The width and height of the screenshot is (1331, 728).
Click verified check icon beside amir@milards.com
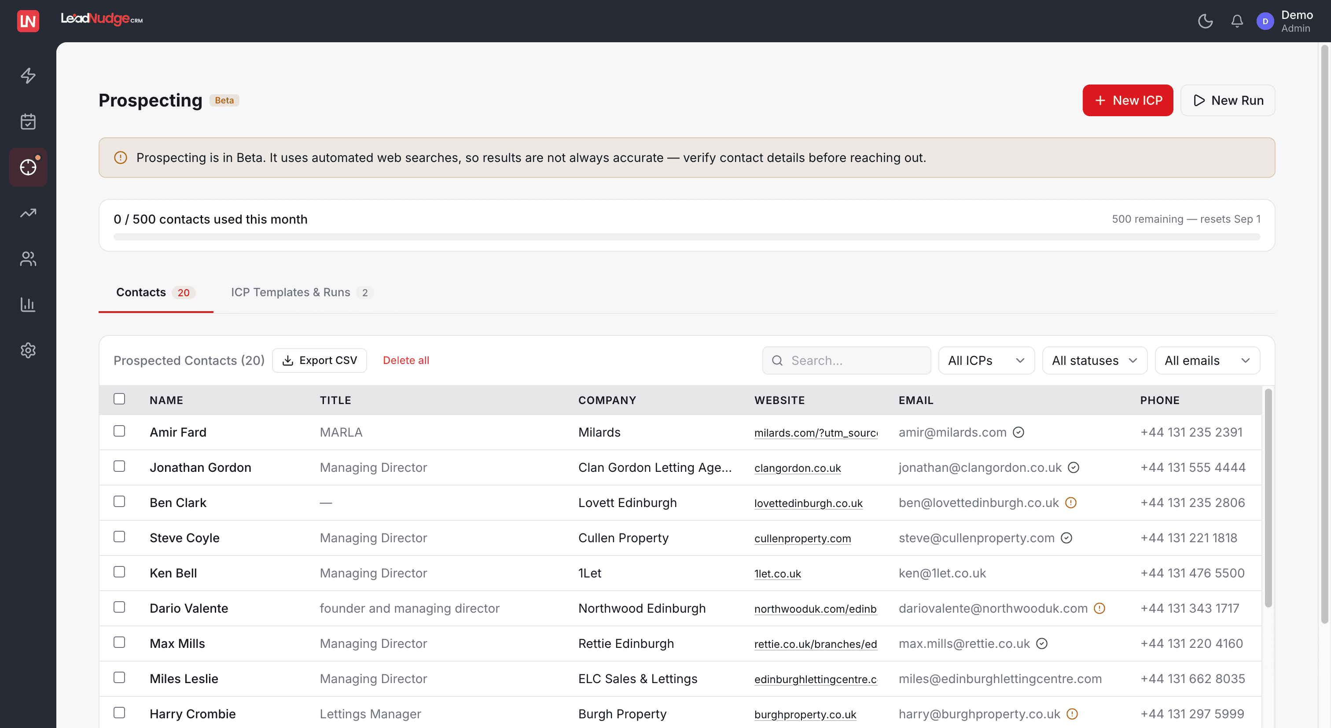pos(1018,432)
